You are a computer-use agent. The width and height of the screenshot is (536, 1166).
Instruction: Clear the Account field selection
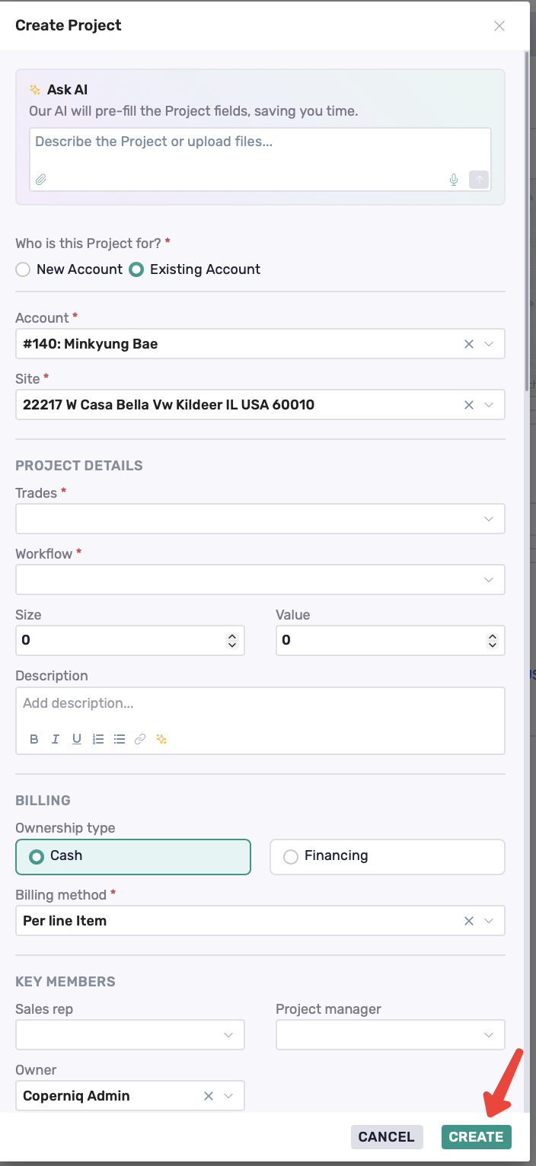[x=469, y=344]
